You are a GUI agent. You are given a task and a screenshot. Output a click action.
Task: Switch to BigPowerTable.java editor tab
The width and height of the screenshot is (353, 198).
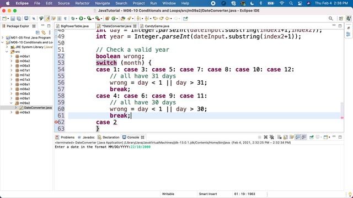(75, 26)
